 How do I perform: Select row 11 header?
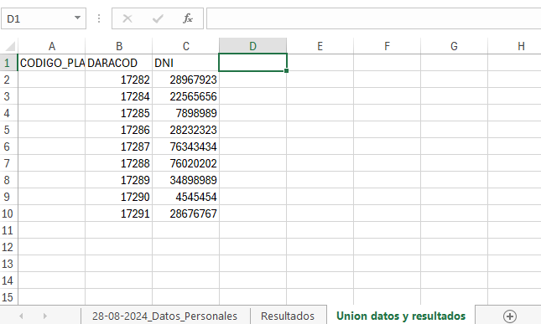point(8,230)
